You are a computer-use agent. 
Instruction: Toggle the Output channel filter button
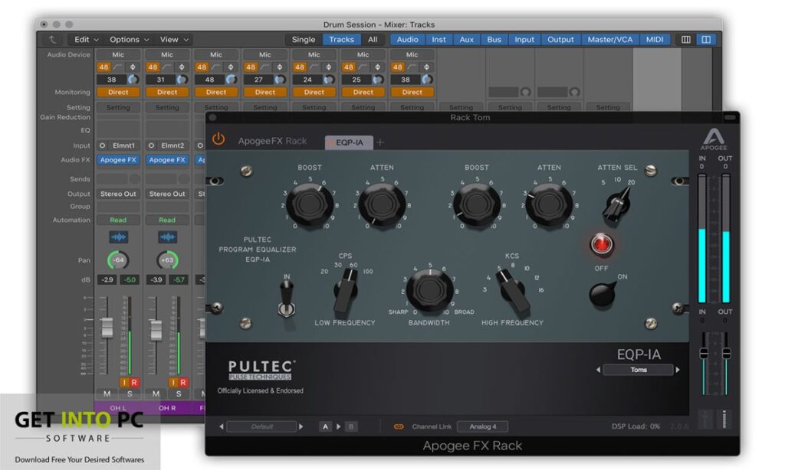[560, 40]
